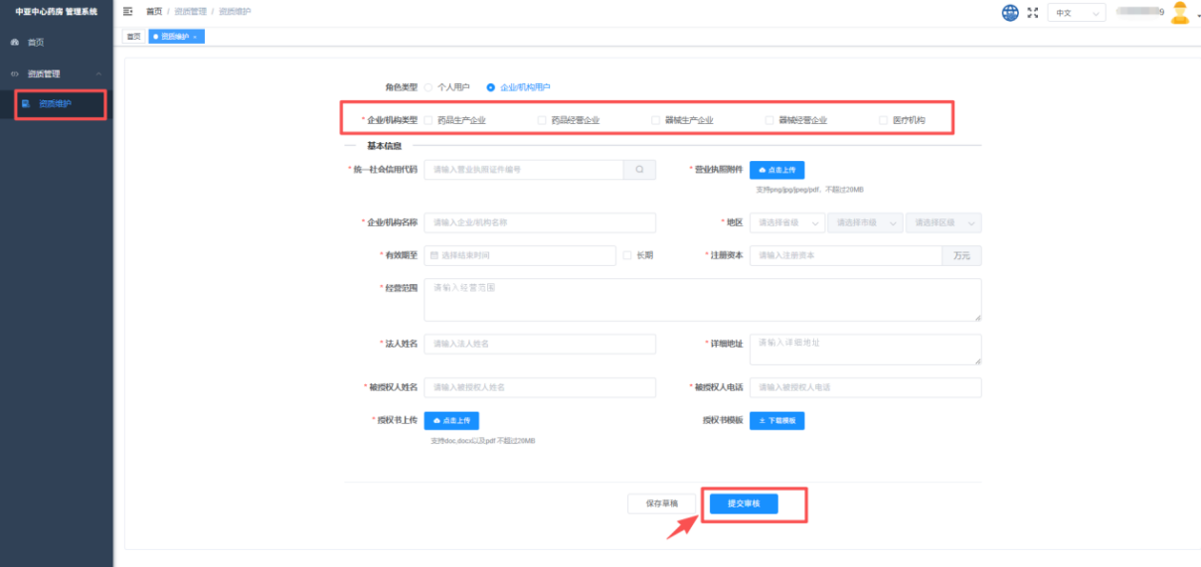Focus the 有效期至 date field
Image resolution: width=1201 pixels, height=567 pixels.
pos(520,255)
